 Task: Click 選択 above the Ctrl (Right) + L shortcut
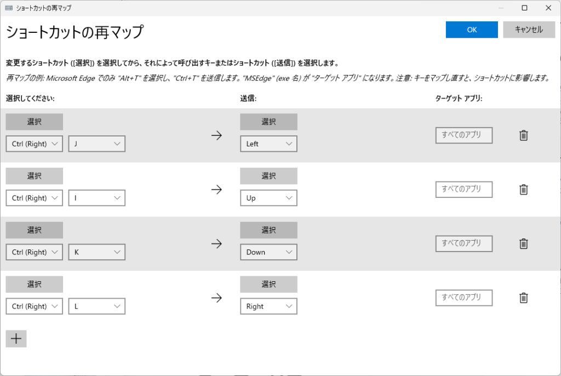click(35, 284)
